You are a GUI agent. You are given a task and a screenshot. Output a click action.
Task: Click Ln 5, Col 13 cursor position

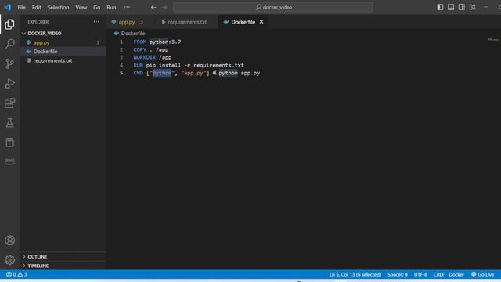(355, 274)
